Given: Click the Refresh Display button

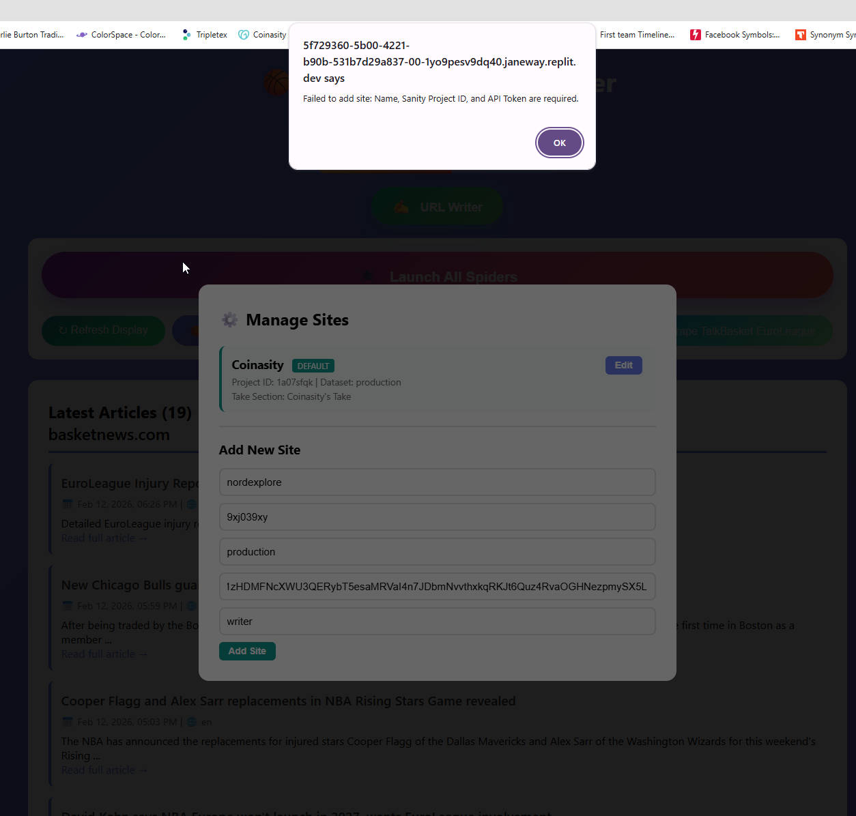Looking at the screenshot, I should [x=103, y=330].
